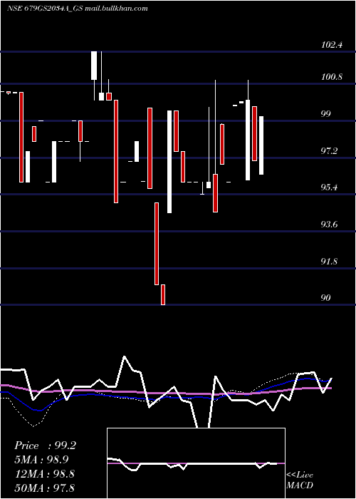The width and height of the screenshot is (356, 499).
Task: Click the 'Price : 99.2' readout
Action: (45, 446)
